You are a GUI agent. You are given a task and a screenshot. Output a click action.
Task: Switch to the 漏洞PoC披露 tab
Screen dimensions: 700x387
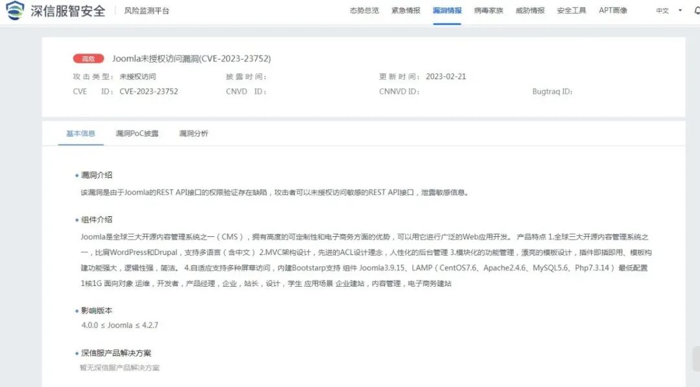click(137, 133)
